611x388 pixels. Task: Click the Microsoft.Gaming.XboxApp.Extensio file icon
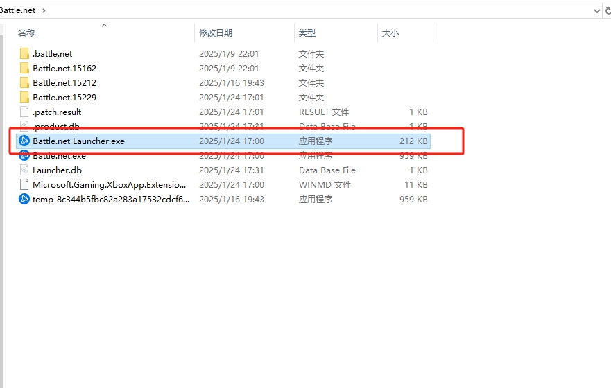pos(24,184)
